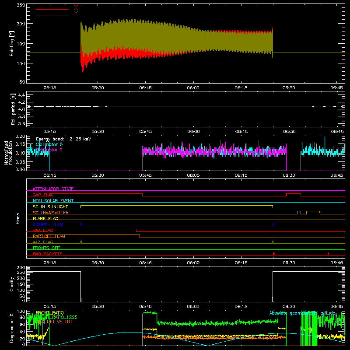Viewport: 350px width, 350px height.
Task: Select the orange MAX_DET_VS_TOT legend label
Action: [x=54, y=322]
